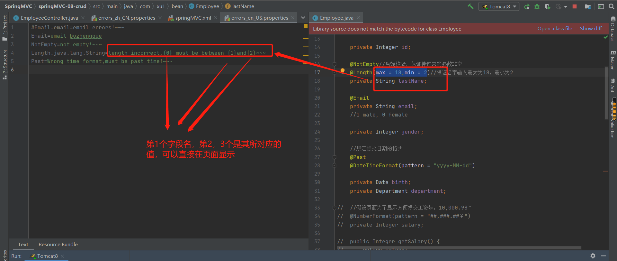The width and height of the screenshot is (617, 261).
Task: Click 'NotEmpty=not empty!~~~' line
Action: [67, 44]
